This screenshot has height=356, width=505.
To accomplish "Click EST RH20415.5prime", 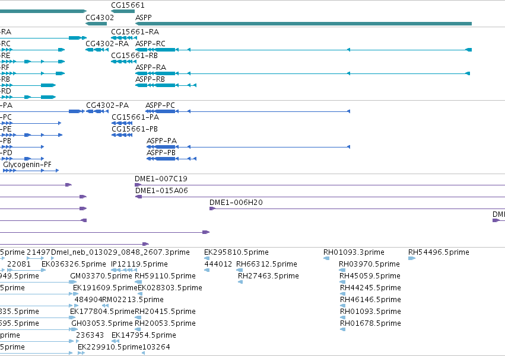I will pos(165,312).
